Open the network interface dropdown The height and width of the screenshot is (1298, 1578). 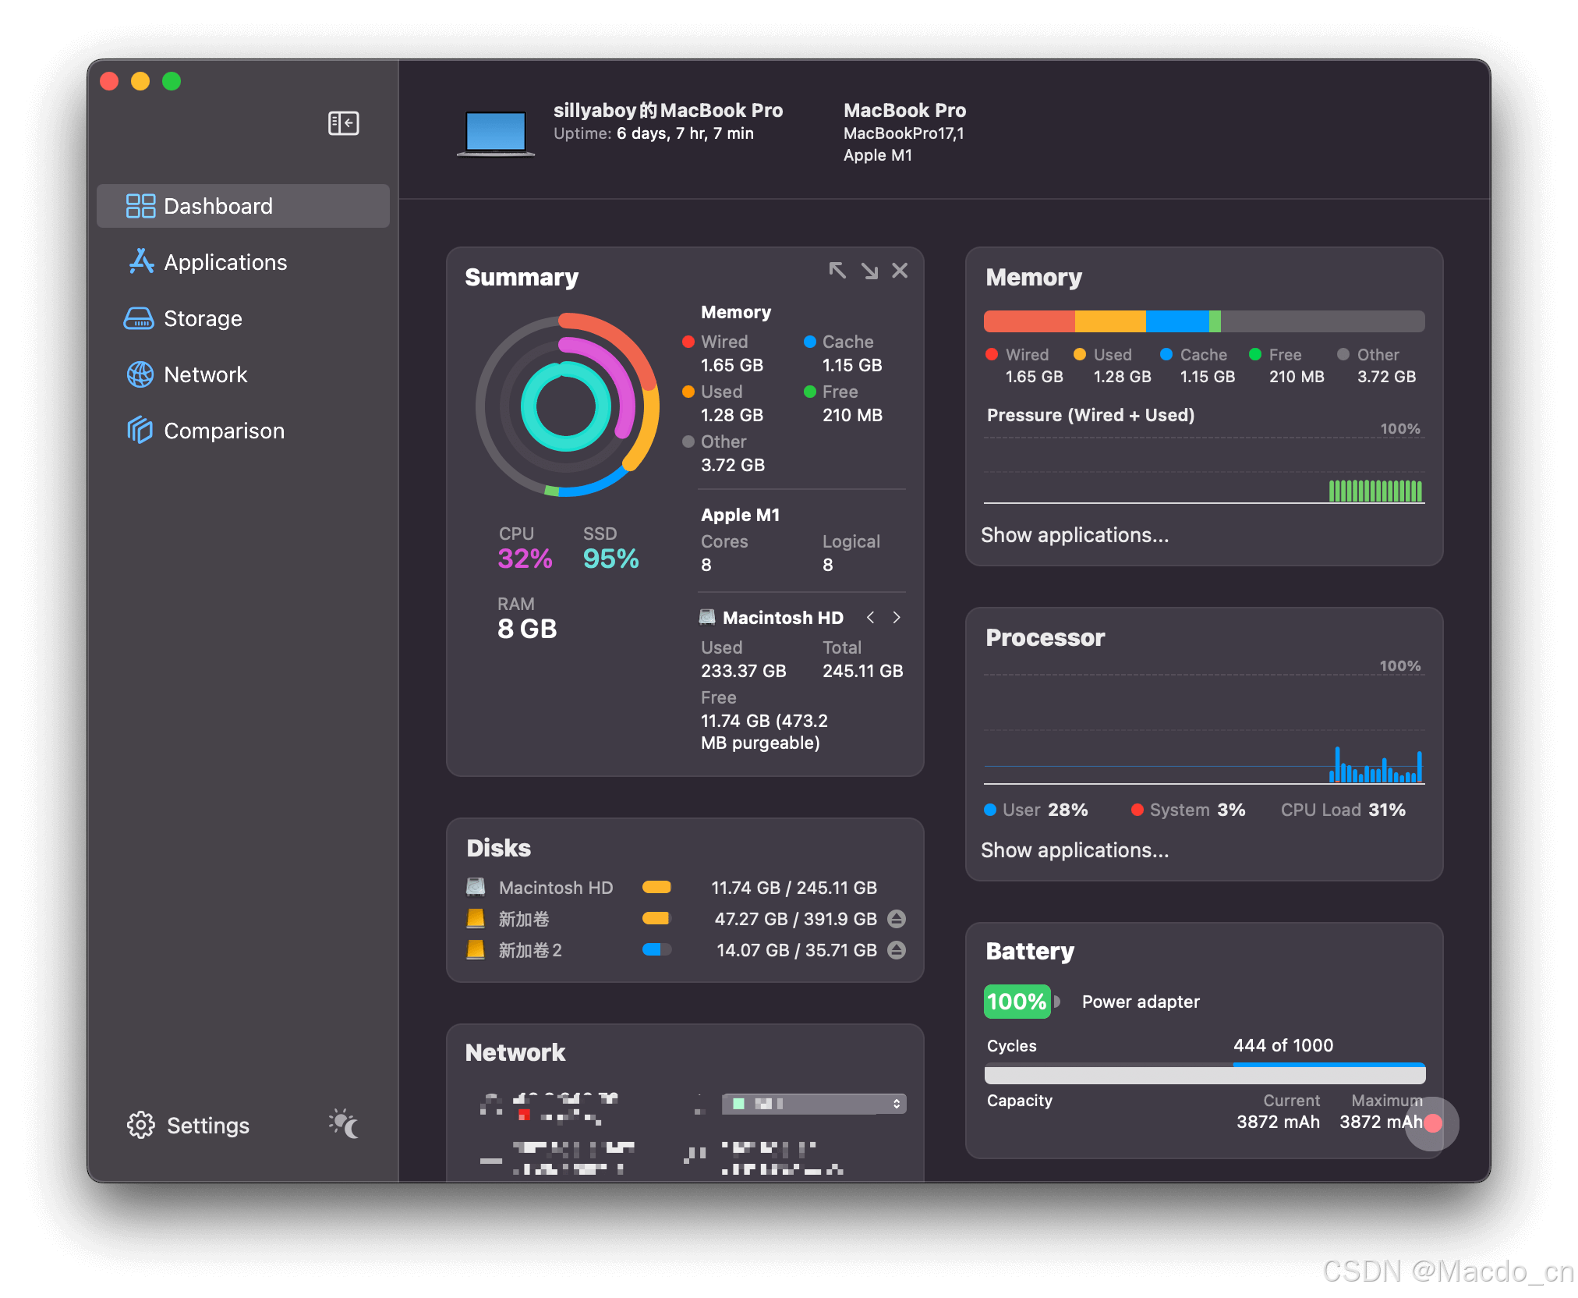[814, 1104]
